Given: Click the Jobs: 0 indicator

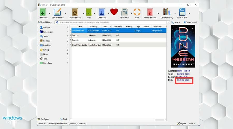Looking at the screenshot, I should (x=192, y=123).
